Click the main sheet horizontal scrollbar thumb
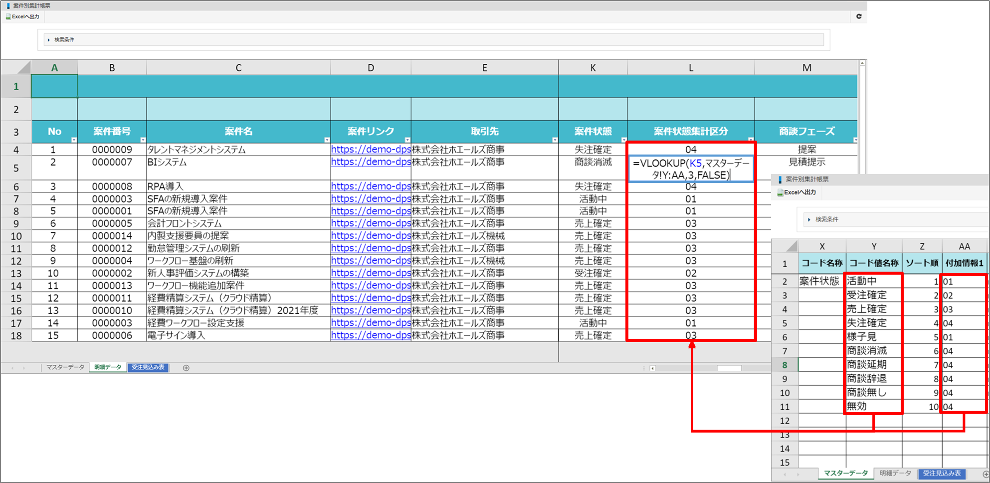Image resolution: width=990 pixels, height=483 pixels. click(729, 368)
